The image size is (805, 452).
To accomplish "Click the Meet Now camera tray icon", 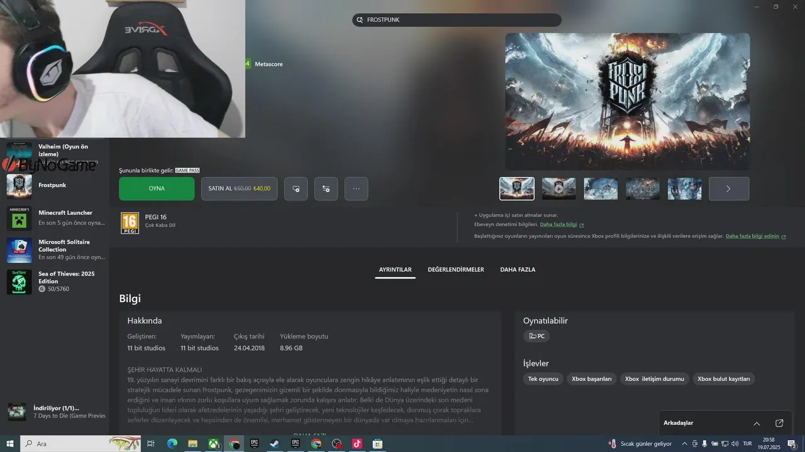I will coord(695,444).
